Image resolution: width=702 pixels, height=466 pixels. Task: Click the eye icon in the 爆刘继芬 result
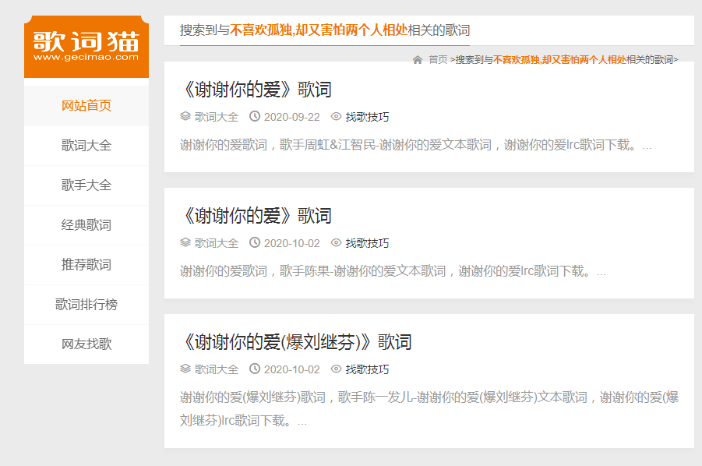point(336,369)
